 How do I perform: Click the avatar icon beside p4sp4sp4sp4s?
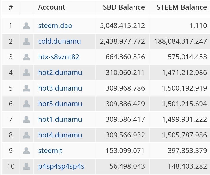(x=26, y=166)
